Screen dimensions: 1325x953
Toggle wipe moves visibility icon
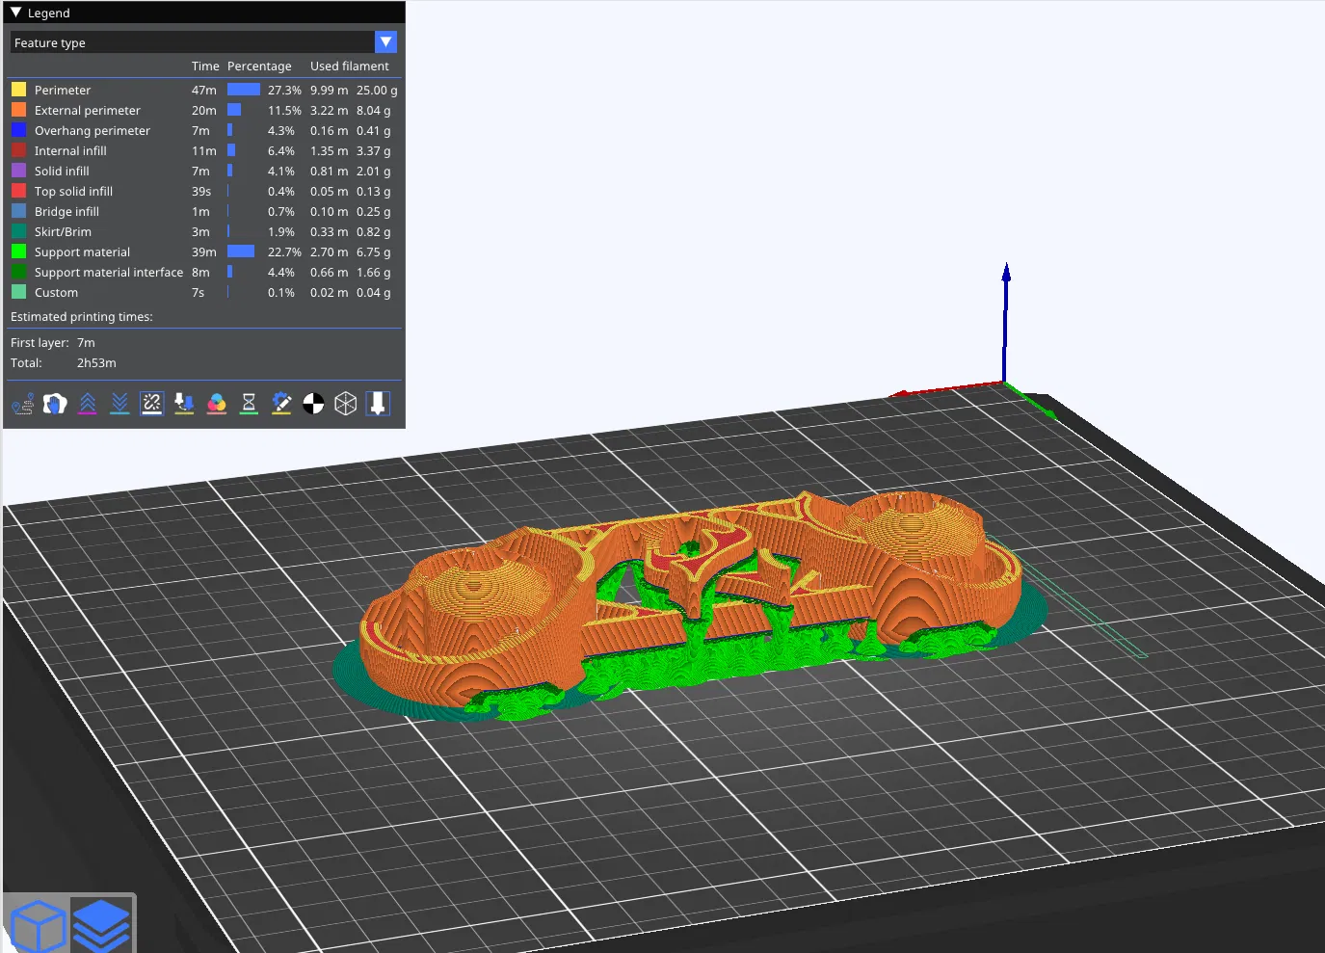pos(55,404)
